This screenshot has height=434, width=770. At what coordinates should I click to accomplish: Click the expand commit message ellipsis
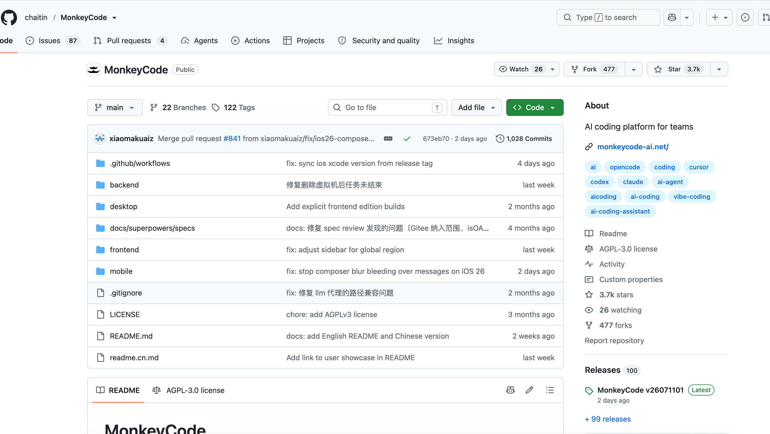[388, 139]
